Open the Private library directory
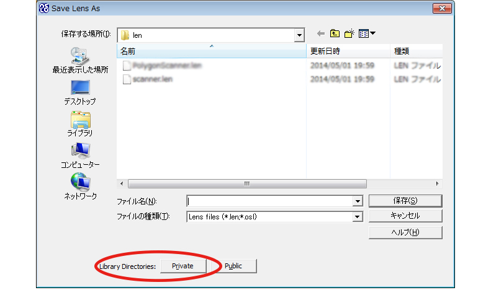 pos(183,266)
